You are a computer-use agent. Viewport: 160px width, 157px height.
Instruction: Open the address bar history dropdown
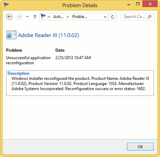[x=105, y=17]
